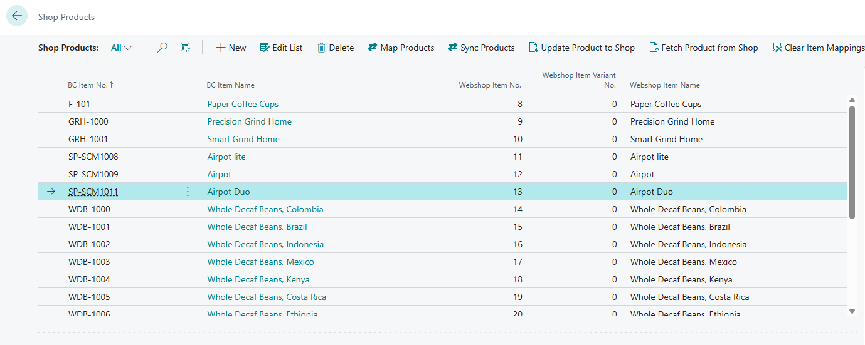
Task: Click Webshop Item No. column header
Action: 490,85
